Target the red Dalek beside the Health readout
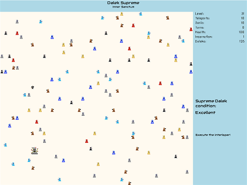The width and height of the screenshot is (247, 185). [191, 30]
